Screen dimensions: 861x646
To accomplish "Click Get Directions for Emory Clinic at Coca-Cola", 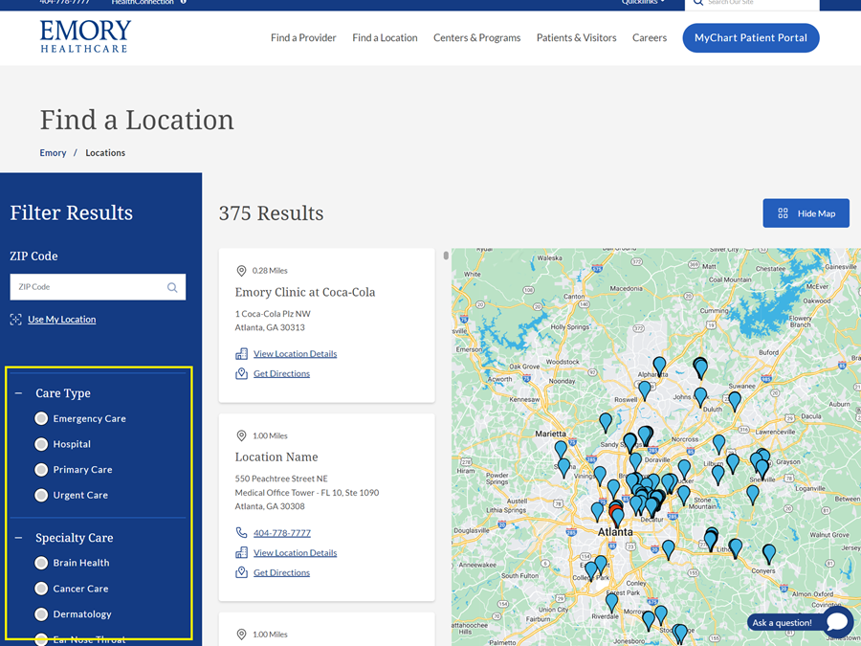I will (x=281, y=373).
